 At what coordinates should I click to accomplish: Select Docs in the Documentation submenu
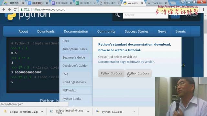(x=76, y=41)
